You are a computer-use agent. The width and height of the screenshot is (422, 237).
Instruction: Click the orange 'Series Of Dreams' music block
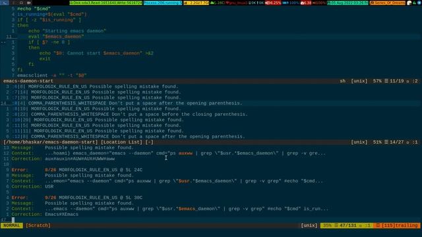point(387,3)
